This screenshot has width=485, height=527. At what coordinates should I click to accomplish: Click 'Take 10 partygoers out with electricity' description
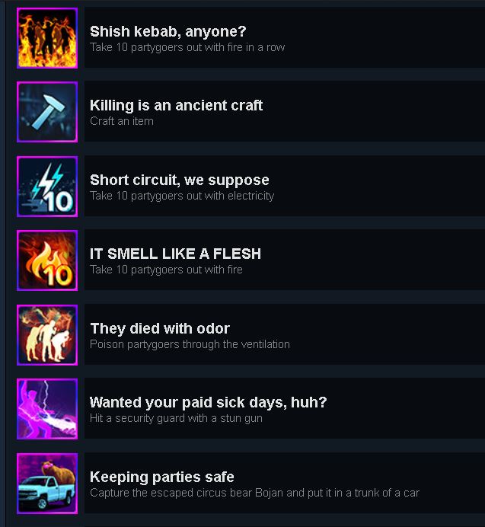point(182,196)
